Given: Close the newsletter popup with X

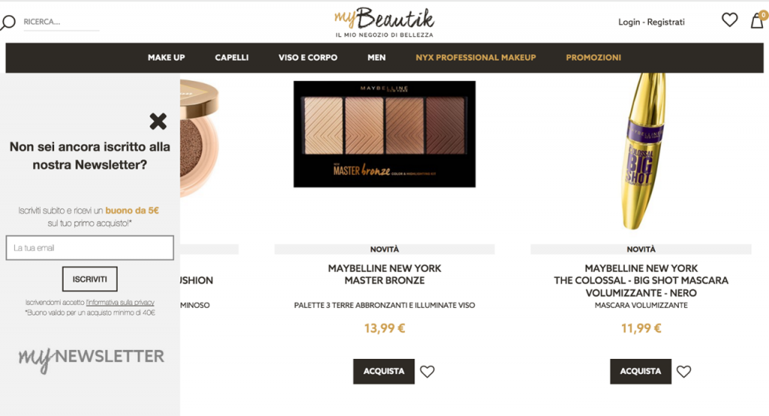Looking at the screenshot, I should coord(158,121).
